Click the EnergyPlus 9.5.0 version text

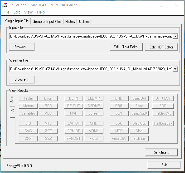(x=19, y=166)
